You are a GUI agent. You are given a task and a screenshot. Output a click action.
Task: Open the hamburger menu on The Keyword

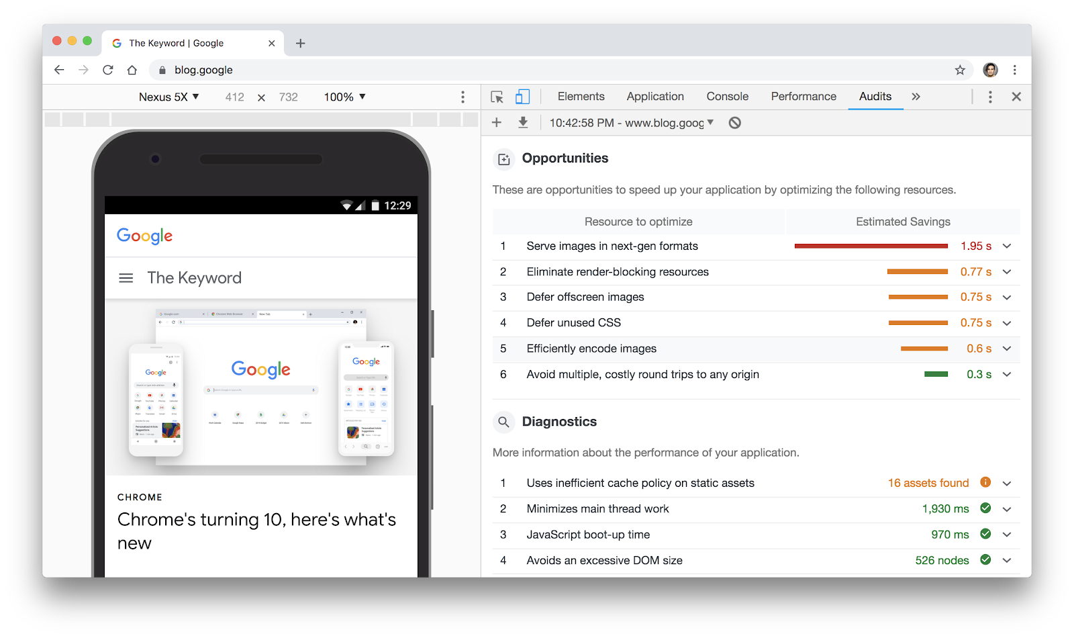pos(126,278)
